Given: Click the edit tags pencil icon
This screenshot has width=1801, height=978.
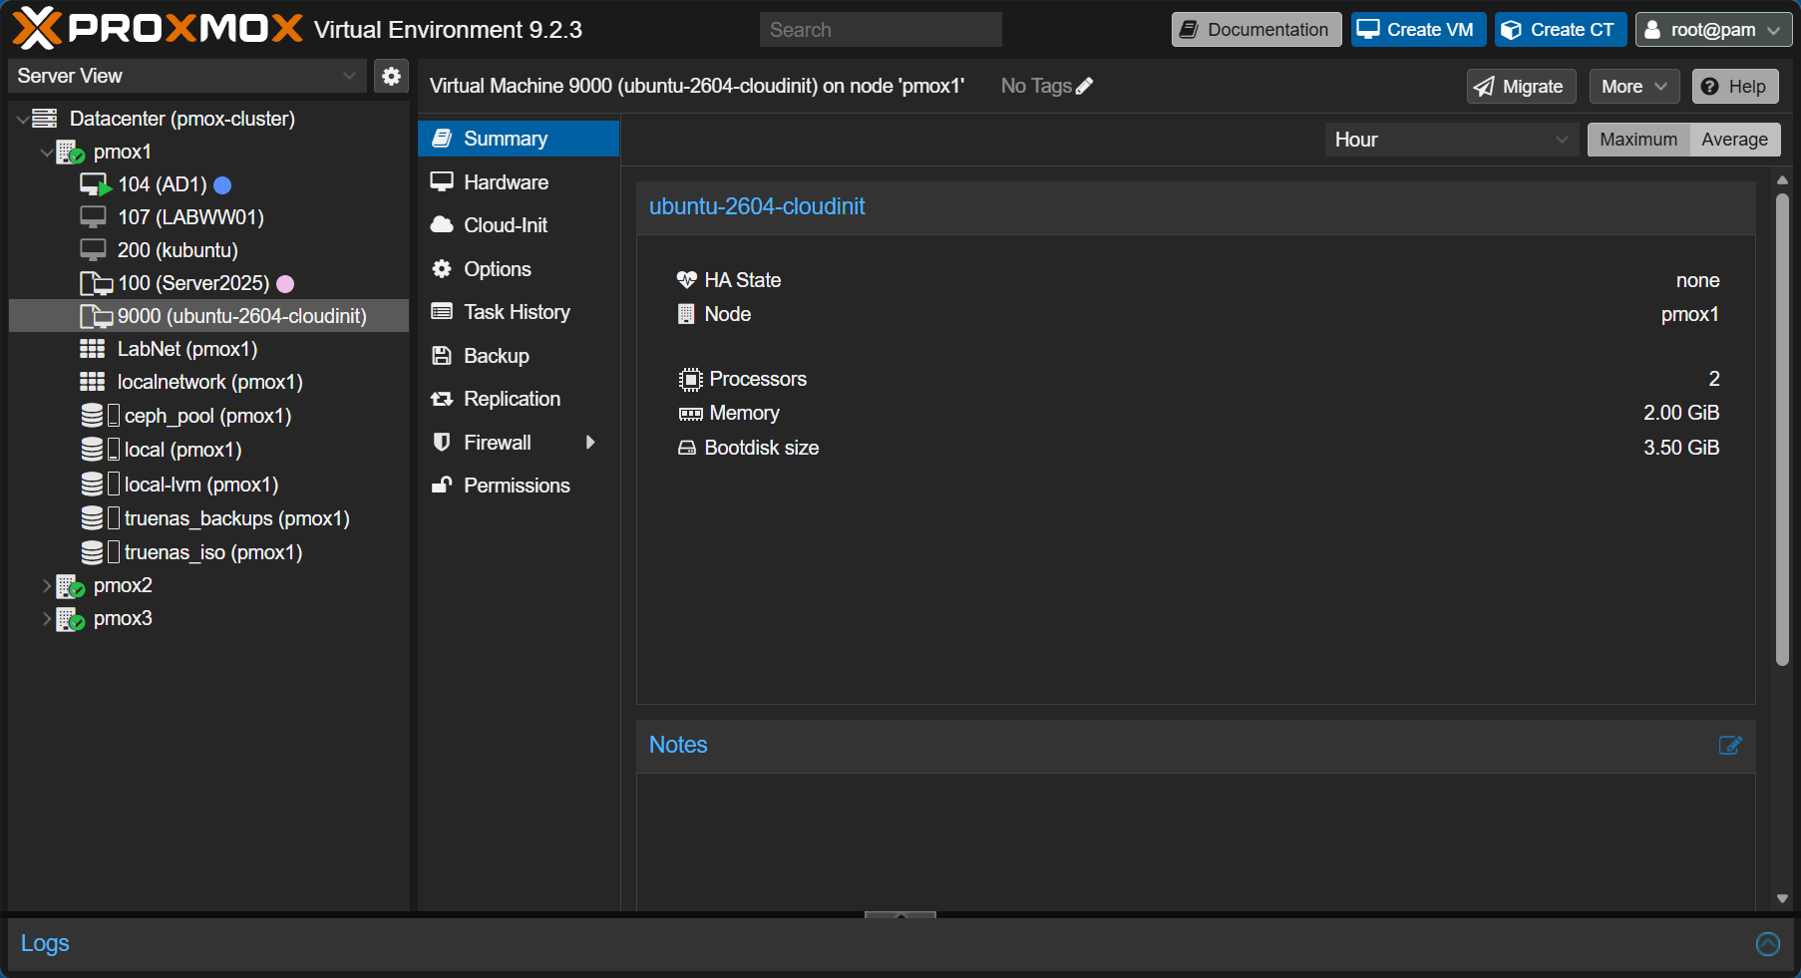Looking at the screenshot, I should pyautogui.click(x=1085, y=86).
